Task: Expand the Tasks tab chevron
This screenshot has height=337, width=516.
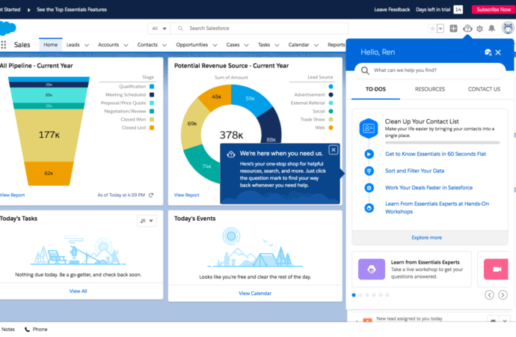Action: click(x=277, y=45)
